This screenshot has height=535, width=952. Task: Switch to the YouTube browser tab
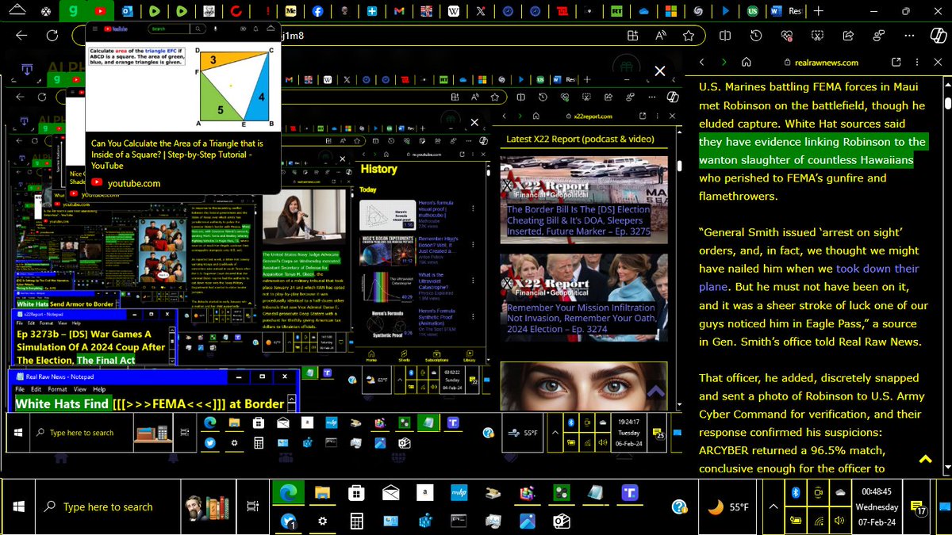(99, 11)
